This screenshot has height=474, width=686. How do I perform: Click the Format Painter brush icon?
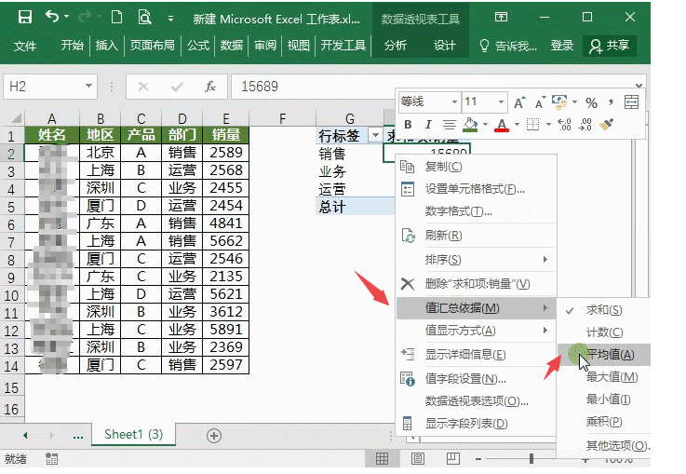[x=607, y=125]
